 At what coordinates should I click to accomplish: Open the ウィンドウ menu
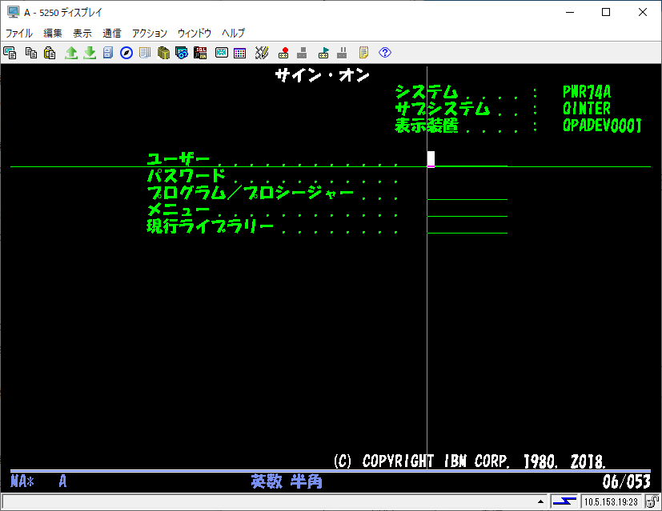(x=195, y=33)
